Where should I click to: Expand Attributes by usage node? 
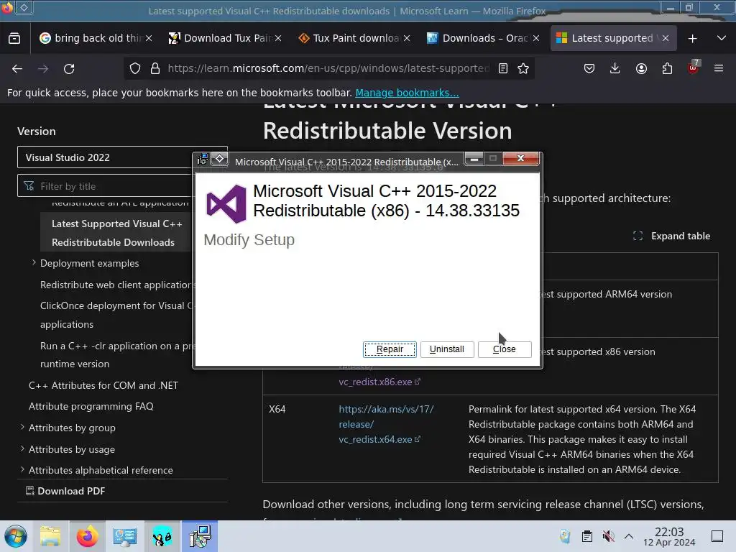[x=22, y=448]
